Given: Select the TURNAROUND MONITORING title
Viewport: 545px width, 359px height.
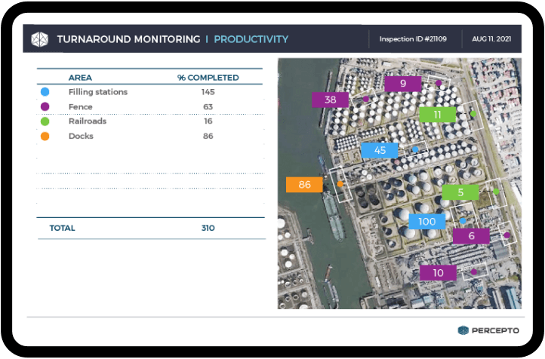Looking at the screenshot, I should click(128, 39).
